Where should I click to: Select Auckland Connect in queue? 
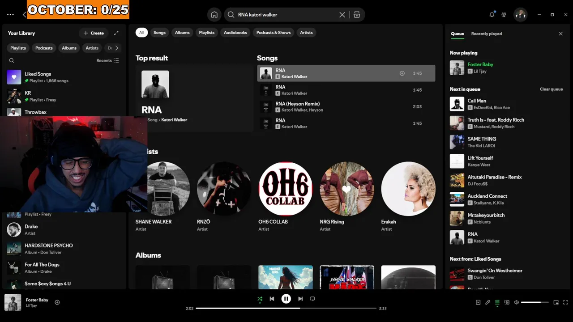[506, 199]
